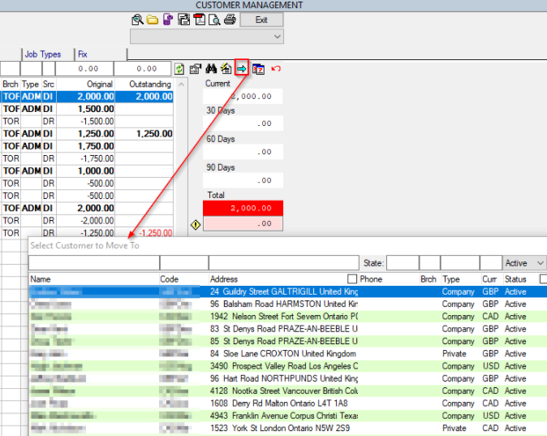Click the Status column header
547x436 pixels.
[515, 279]
